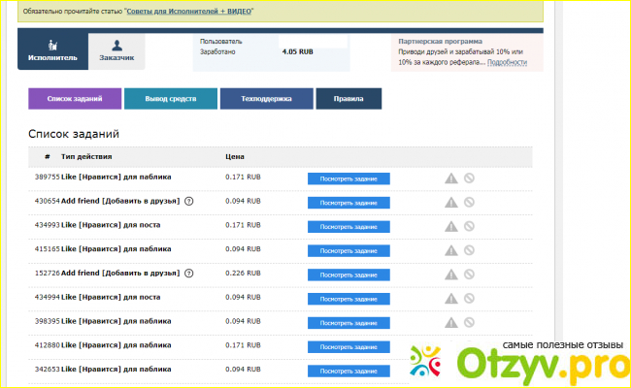The width and height of the screenshot is (631, 388).
Task: Click warning triangle icon for task 415165
Action: click(450, 249)
